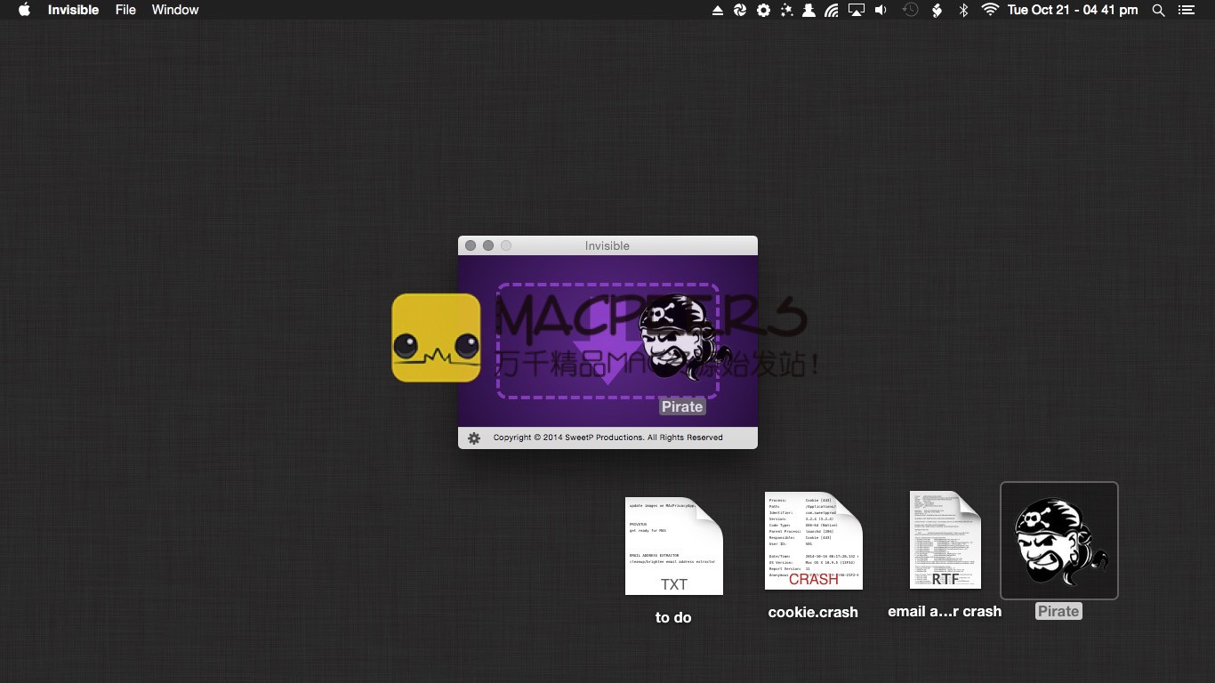
Task: Click the 'email a...r crash' file name label
Action: [x=945, y=612]
